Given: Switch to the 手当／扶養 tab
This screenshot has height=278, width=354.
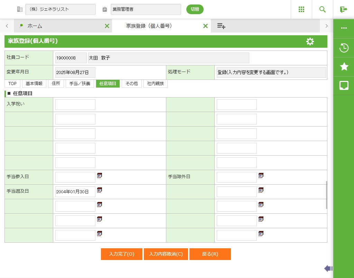Looking at the screenshot, I should pyautogui.click(x=80, y=84).
